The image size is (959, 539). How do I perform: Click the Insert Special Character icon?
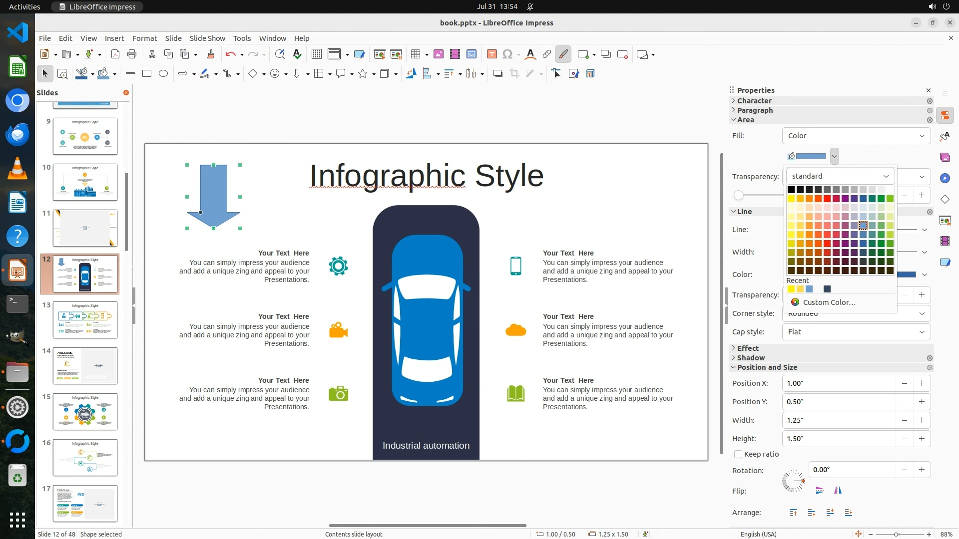tap(507, 54)
